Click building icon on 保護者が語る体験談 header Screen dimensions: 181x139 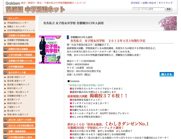point(5,49)
